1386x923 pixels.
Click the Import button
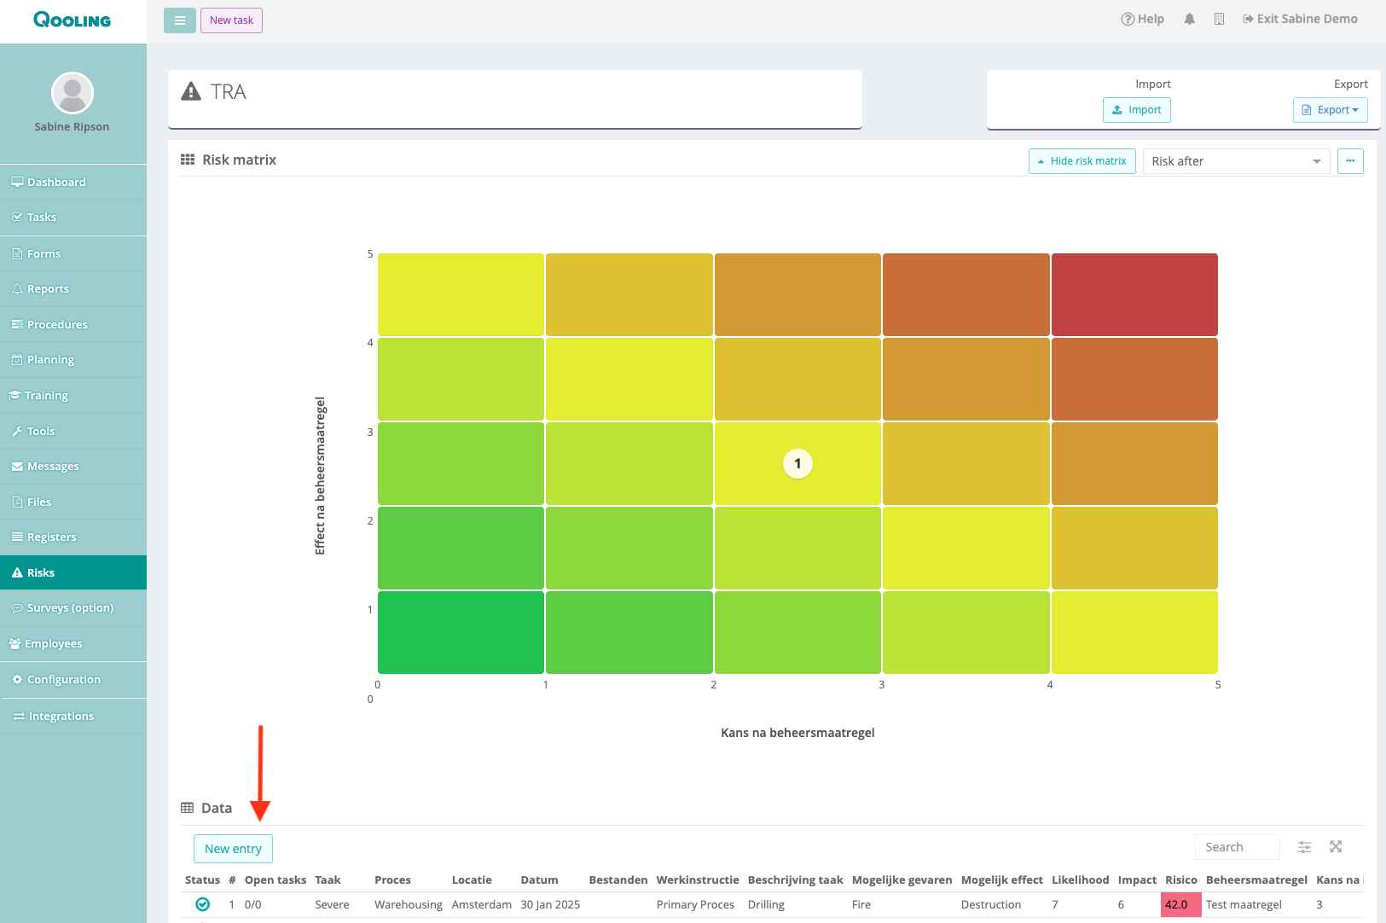(1136, 110)
